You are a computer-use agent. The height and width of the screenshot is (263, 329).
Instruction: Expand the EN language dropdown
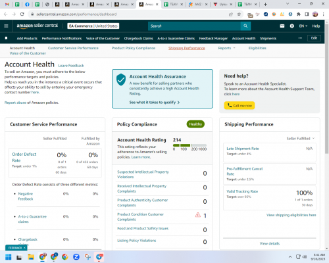click(x=303, y=26)
